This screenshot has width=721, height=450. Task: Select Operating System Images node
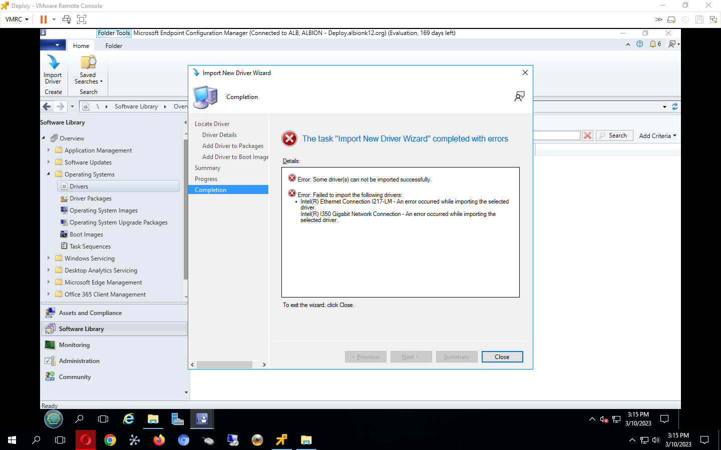[x=104, y=210]
